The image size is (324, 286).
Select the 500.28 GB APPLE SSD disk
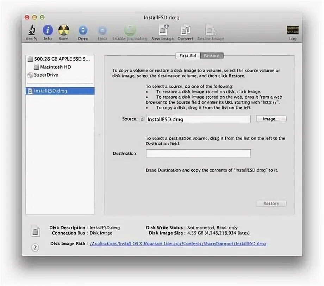coord(60,59)
